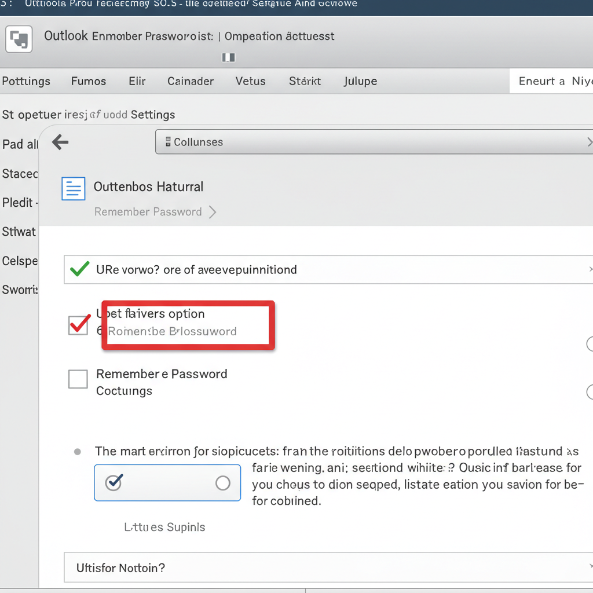Expand Remember Password breadcrumb chevron
Viewport: 593px width, 593px height.
tap(213, 212)
